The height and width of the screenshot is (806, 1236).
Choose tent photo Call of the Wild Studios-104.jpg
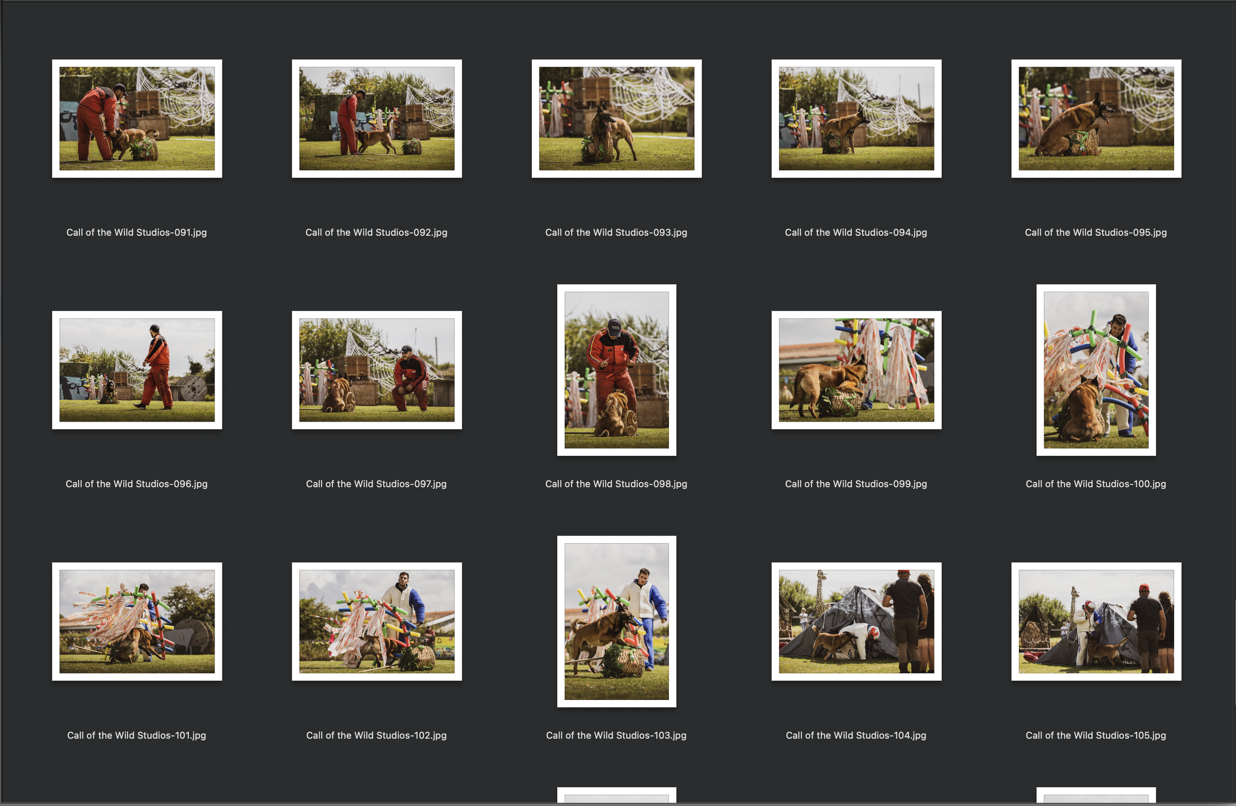click(856, 621)
